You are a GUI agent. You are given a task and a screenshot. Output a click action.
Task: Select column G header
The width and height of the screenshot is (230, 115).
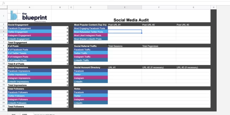click(x=193, y=7)
